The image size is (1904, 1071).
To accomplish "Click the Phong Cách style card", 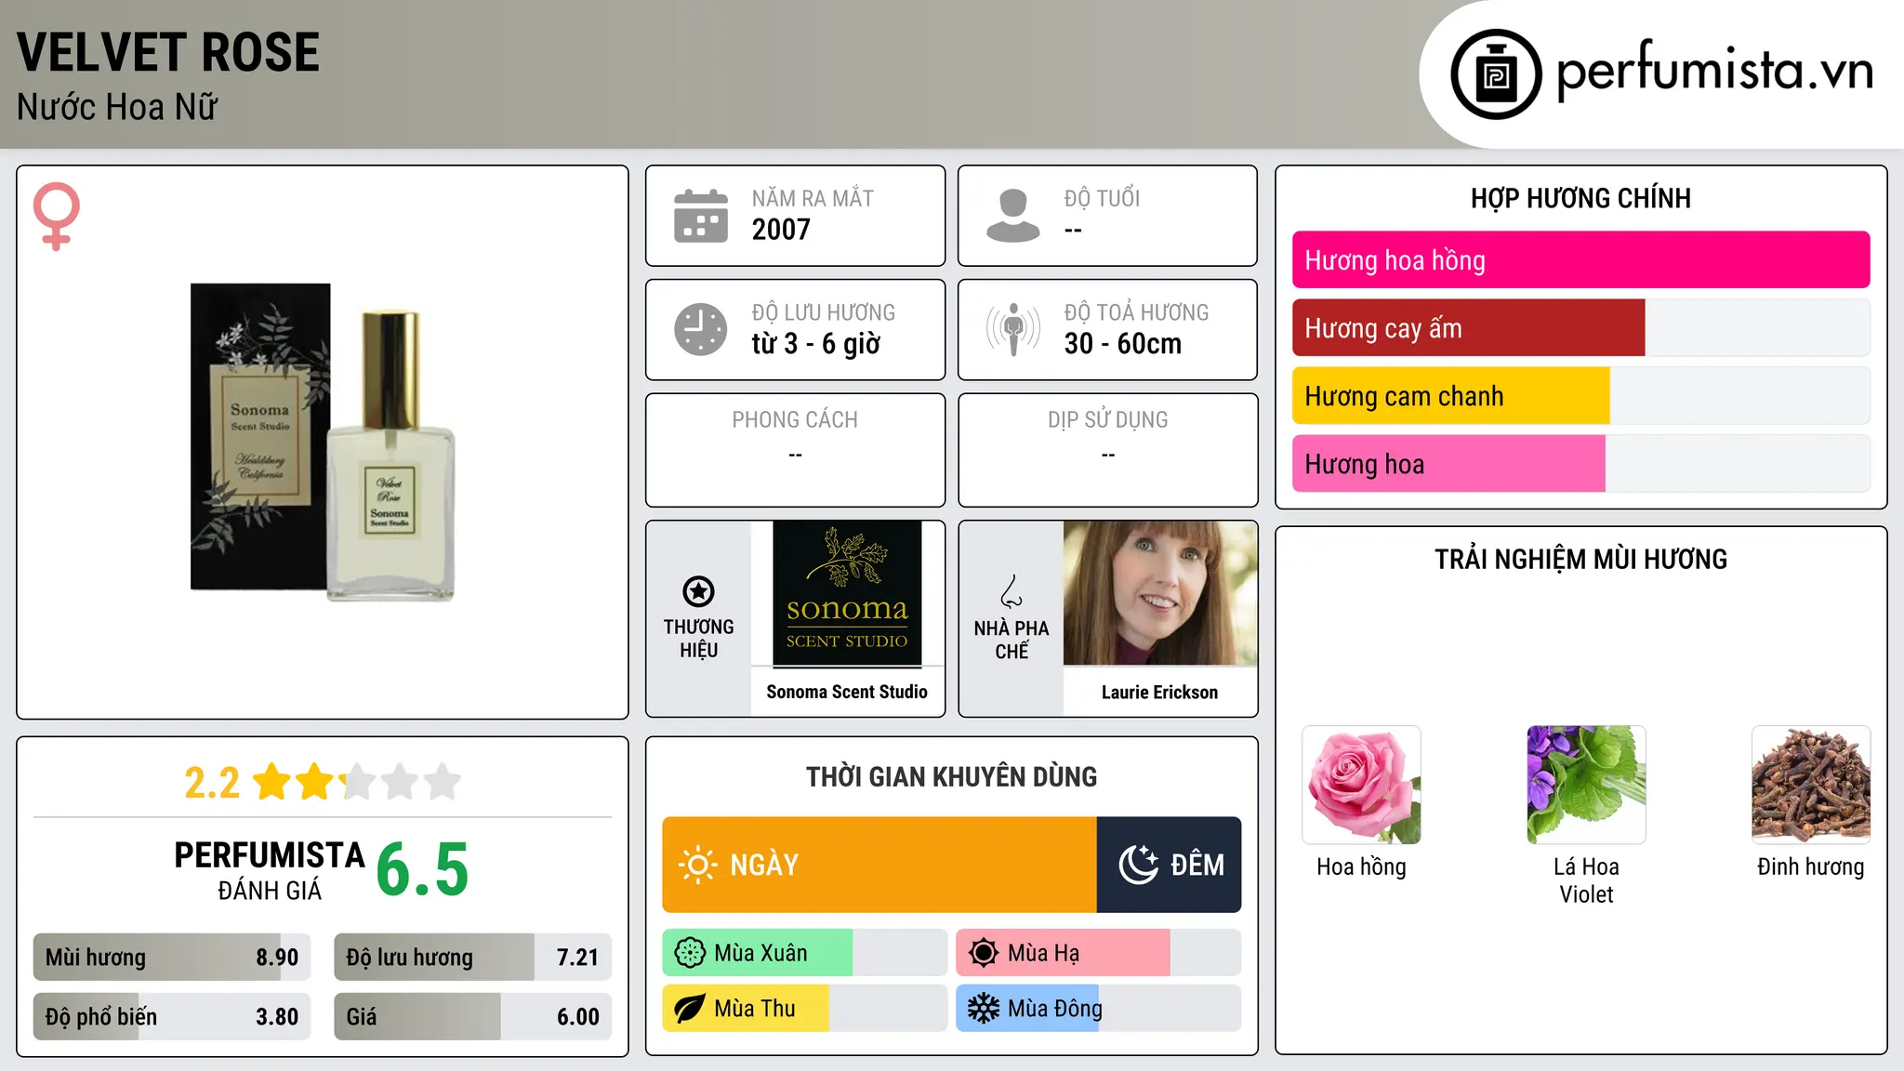I will point(796,450).
